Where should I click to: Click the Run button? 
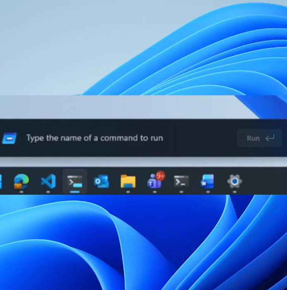click(259, 138)
